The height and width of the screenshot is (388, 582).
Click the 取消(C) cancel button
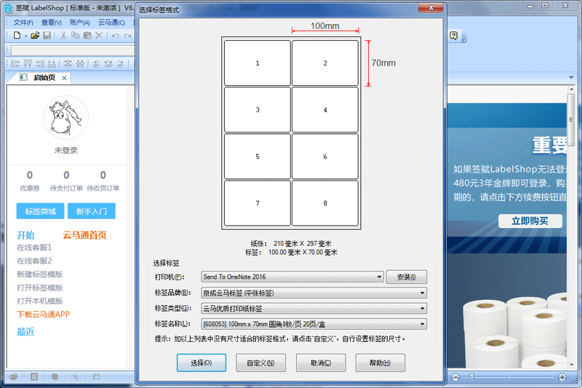321,363
